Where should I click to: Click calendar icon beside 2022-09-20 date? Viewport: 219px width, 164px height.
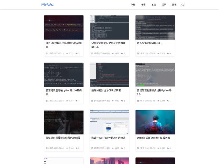(x=138, y=148)
